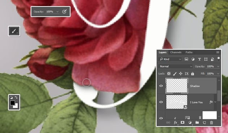228x133 pixels.
Task: Create a new group folder
Action: click(197, 123)
